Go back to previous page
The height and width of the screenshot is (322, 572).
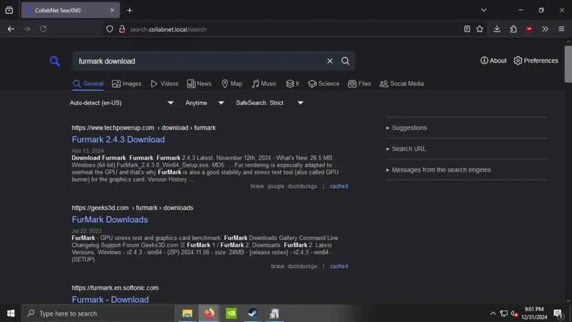pos(11,29)
